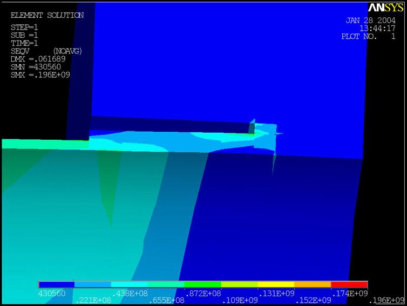
Task: Click the .655E+08 legend value
Action: point(166,301)
